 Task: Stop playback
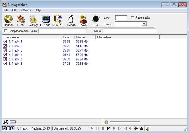pos(103,128)
